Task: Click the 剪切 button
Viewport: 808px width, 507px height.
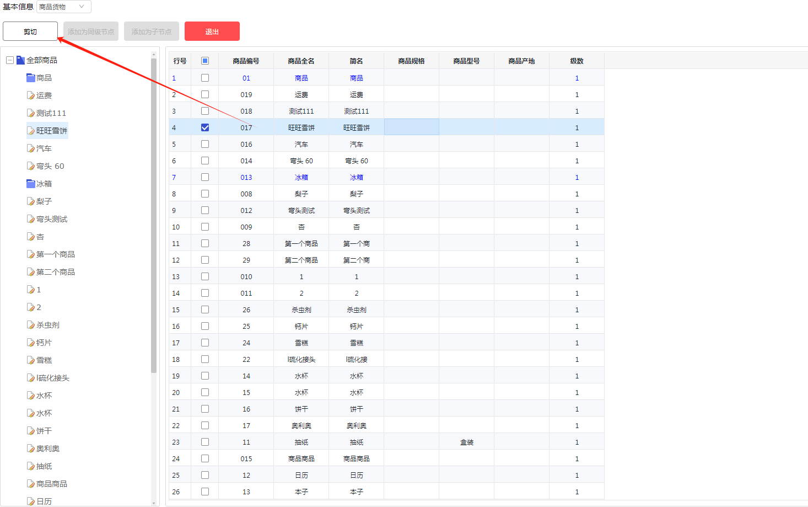Action: tap(30, 31)
